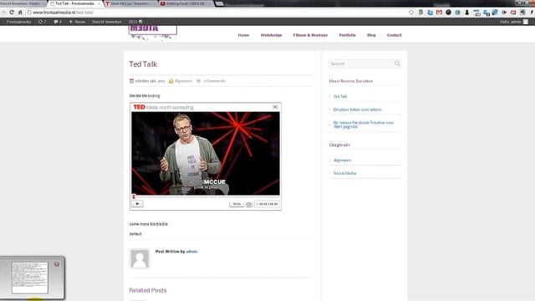Screen dimensions: 535x301
Task: Open comments bubble in WordPress admin bar
Action: [x=58, y=22]
